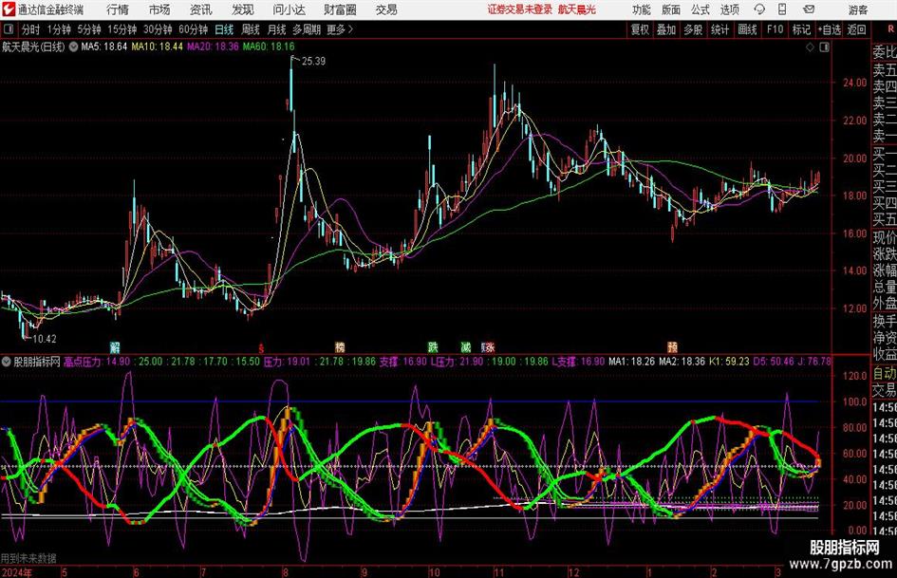This screenshot has height=578, width=897.
Task: Switch to 30分钟 chart period
Action: [x=158, y=29]
